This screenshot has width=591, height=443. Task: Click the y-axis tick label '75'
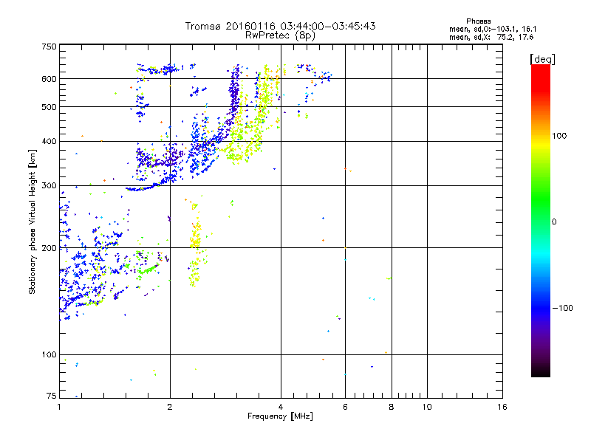pos(52,396)
